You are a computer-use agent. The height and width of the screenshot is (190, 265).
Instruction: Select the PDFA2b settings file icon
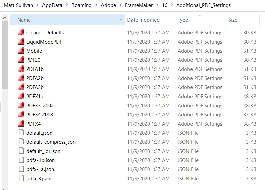[x=21, y=78]
